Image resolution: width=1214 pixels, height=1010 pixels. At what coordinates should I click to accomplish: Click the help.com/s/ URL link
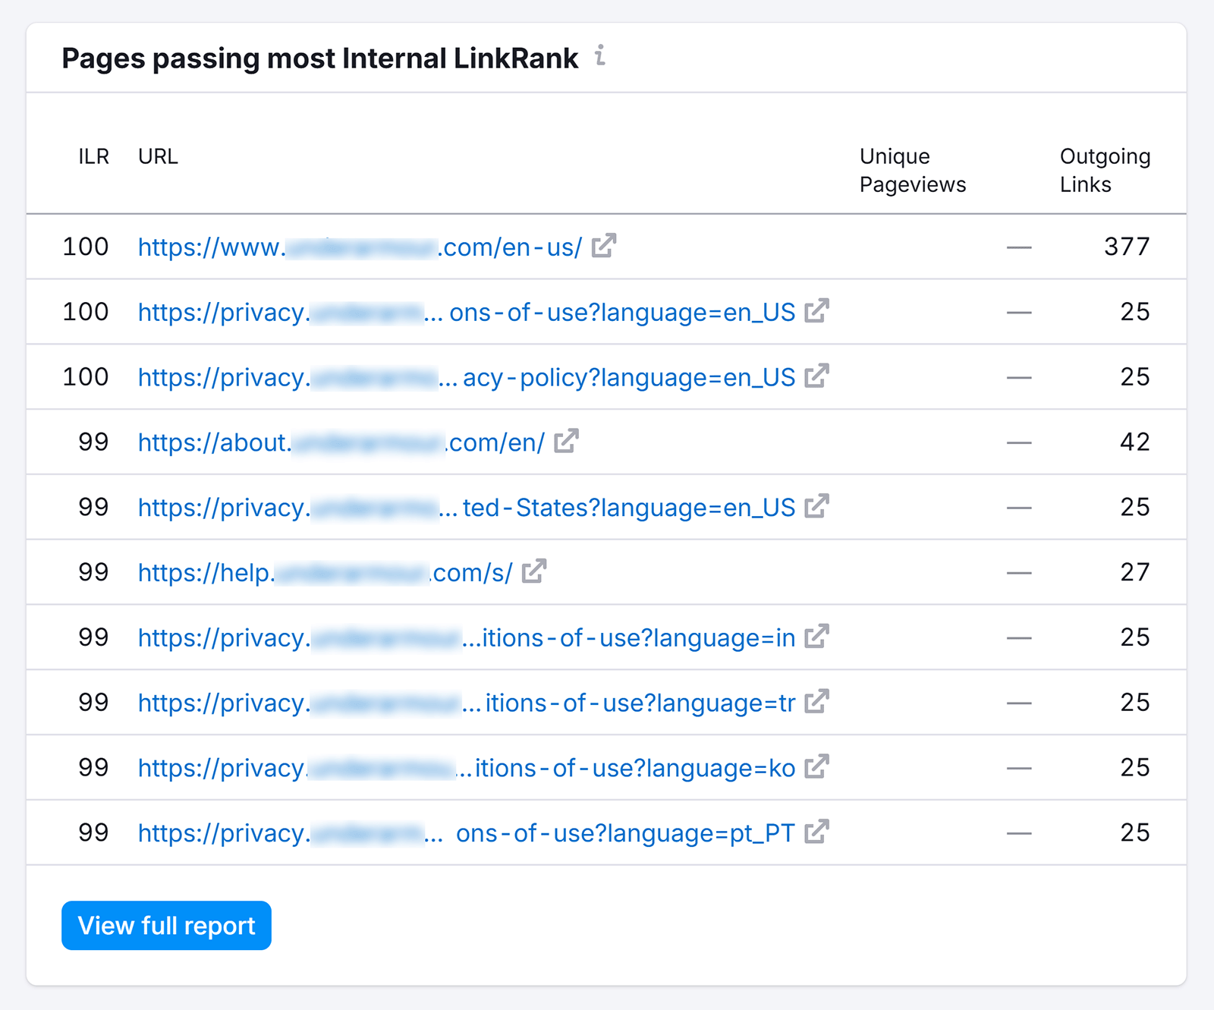point(325,571)
